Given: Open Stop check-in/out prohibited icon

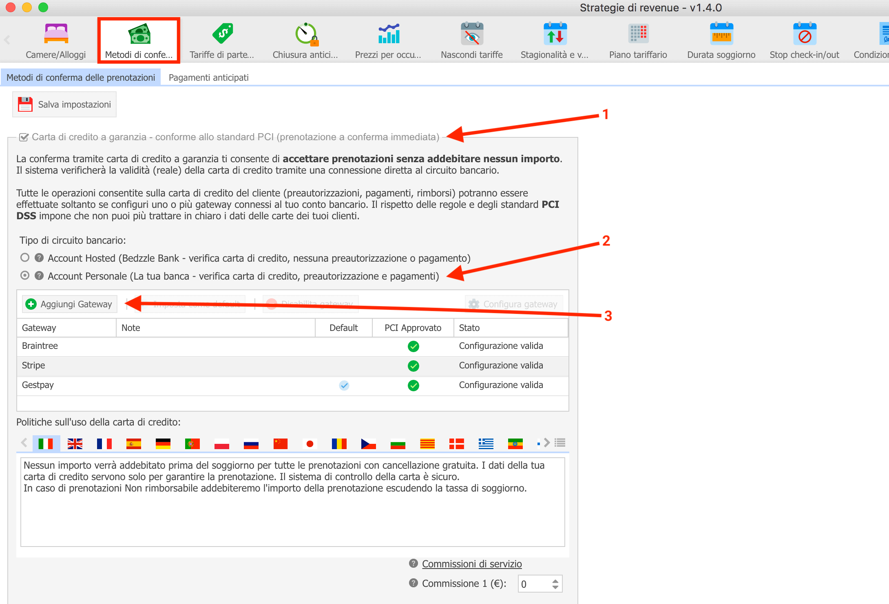Looking at the screenshot, I should (804, 34).
